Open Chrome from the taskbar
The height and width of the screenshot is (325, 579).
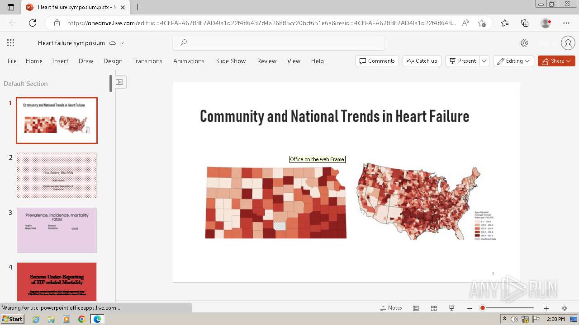click(81, 319)
